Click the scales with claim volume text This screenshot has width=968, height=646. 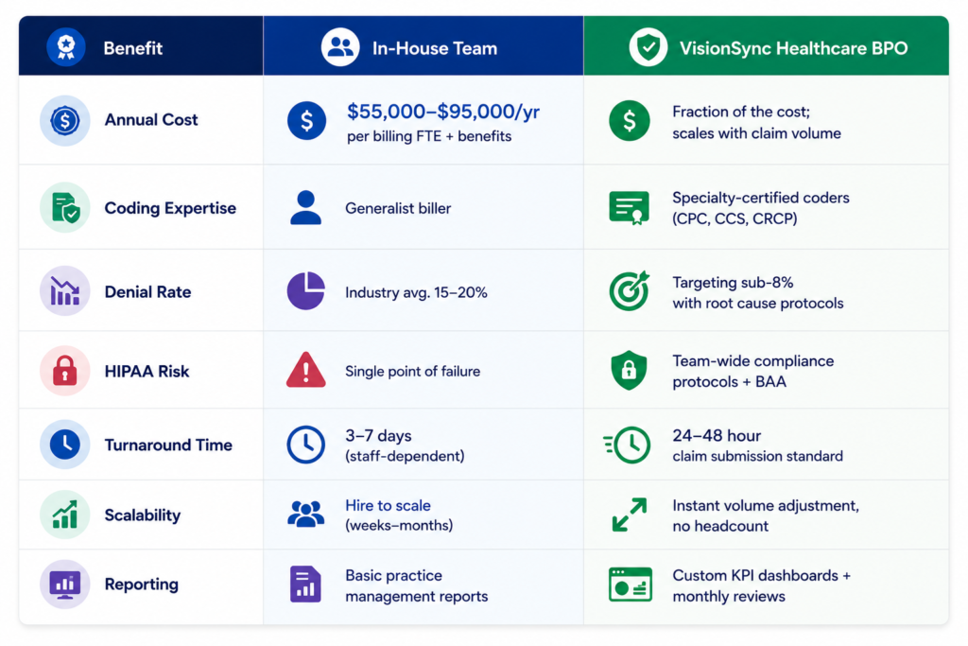tap(757, 133)
